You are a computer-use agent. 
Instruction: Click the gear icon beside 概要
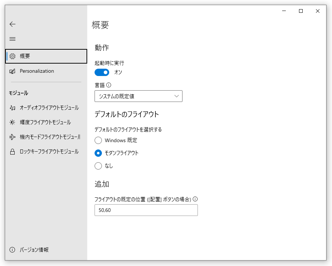point(12,56)
